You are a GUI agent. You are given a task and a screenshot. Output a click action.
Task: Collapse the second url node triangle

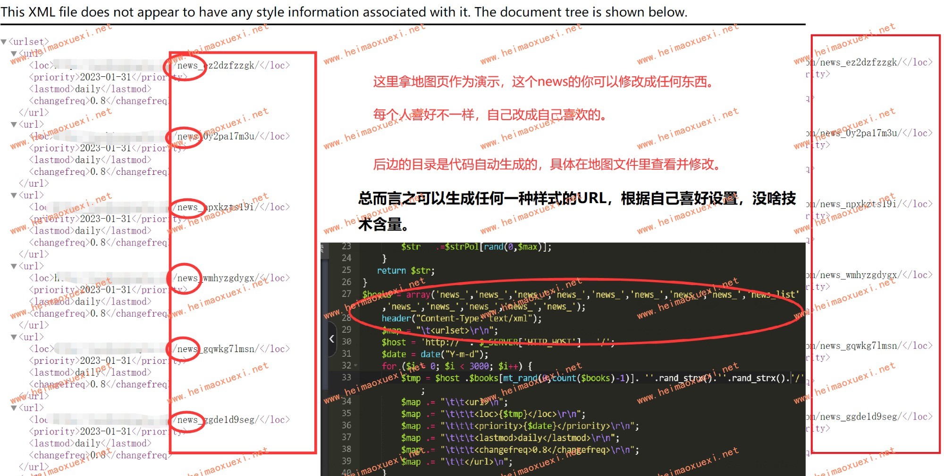coord(14,125)
